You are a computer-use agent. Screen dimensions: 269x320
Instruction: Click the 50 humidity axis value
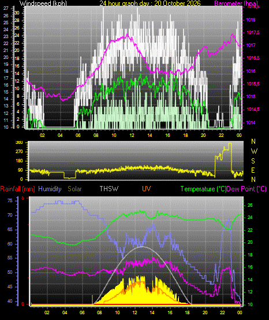coord(10,273)
